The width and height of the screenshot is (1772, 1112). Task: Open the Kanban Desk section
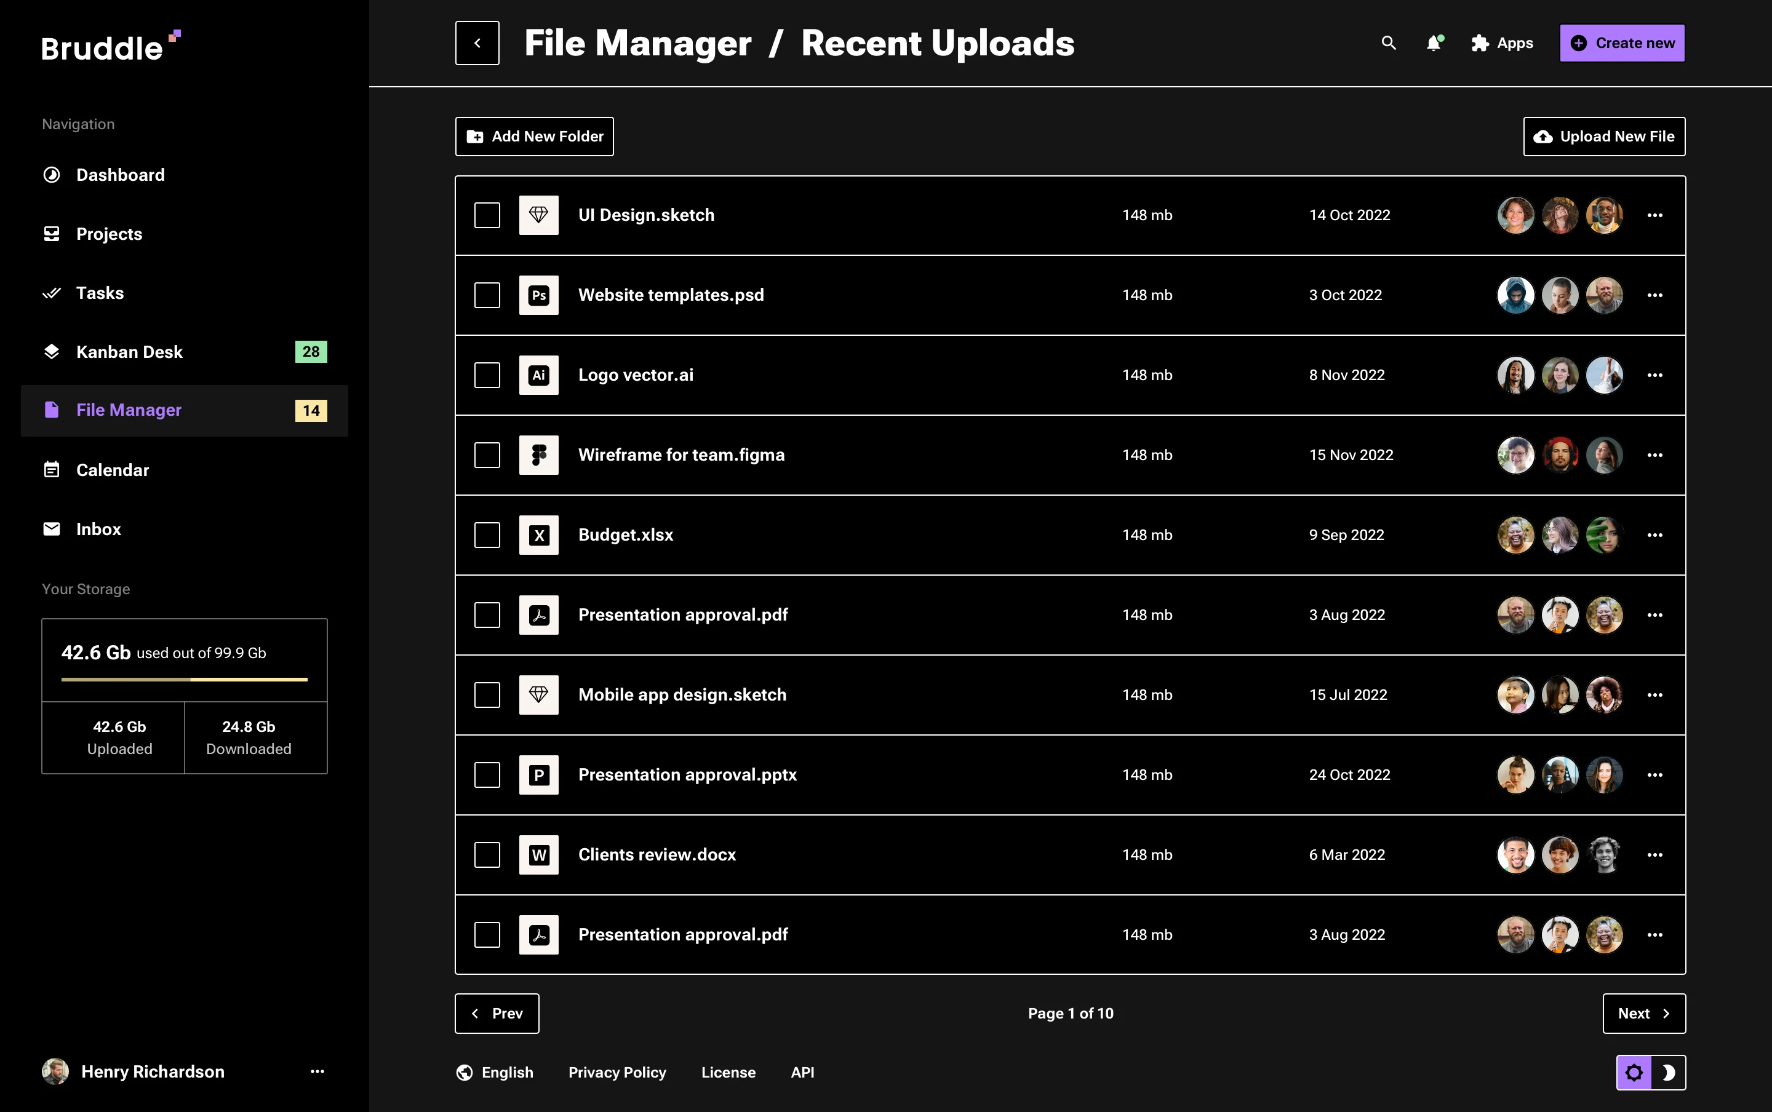pyautogui.click(x=129, y=352)
